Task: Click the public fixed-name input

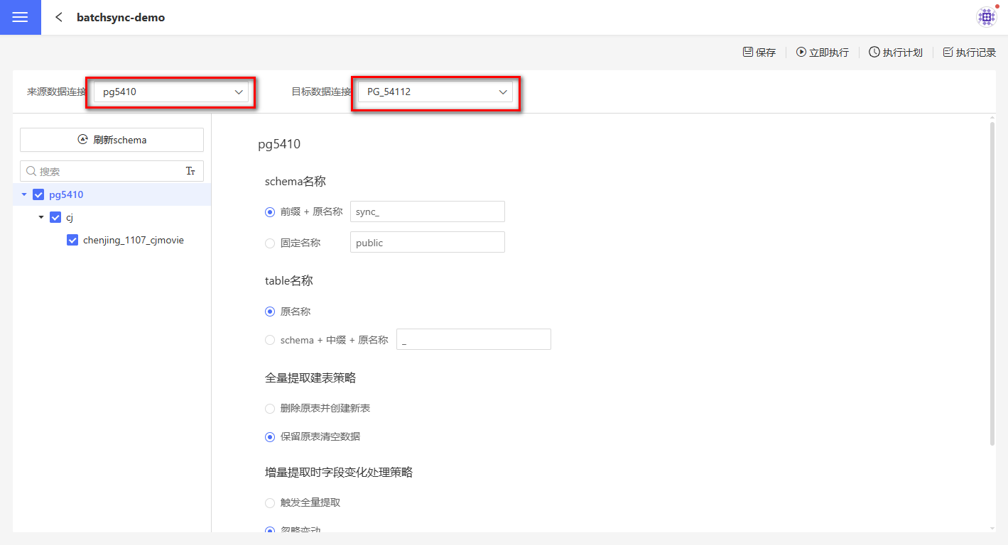Action: pyautogui.click(x=428, y=242)
